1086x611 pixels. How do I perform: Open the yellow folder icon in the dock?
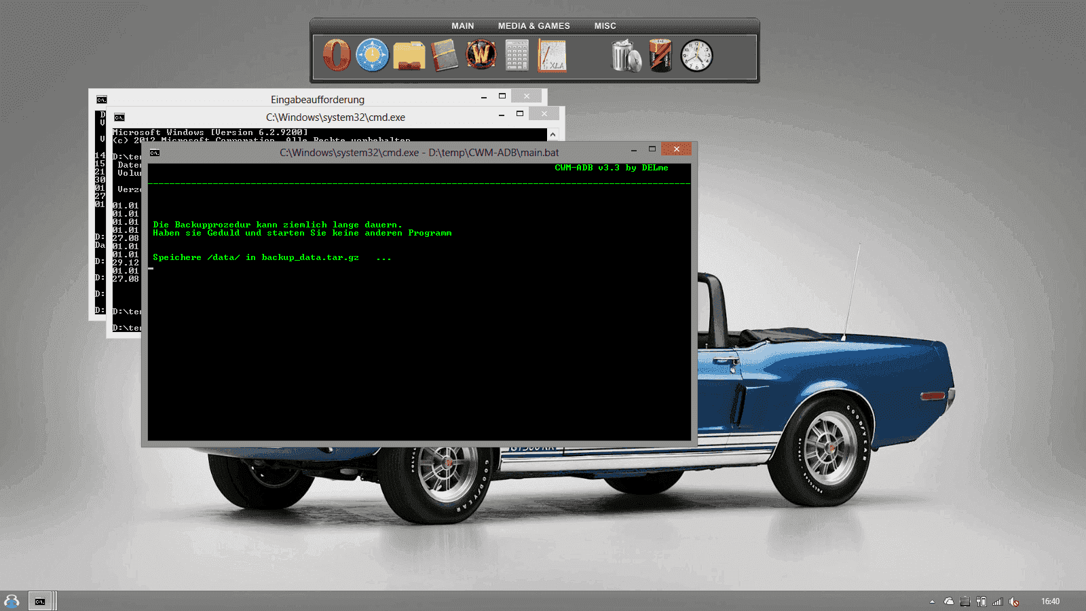[x=409, y=56]
